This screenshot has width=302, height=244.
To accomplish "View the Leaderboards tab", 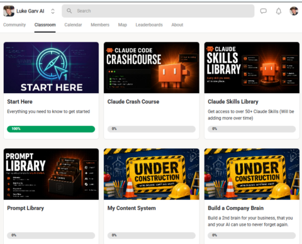I will point(149,25).
